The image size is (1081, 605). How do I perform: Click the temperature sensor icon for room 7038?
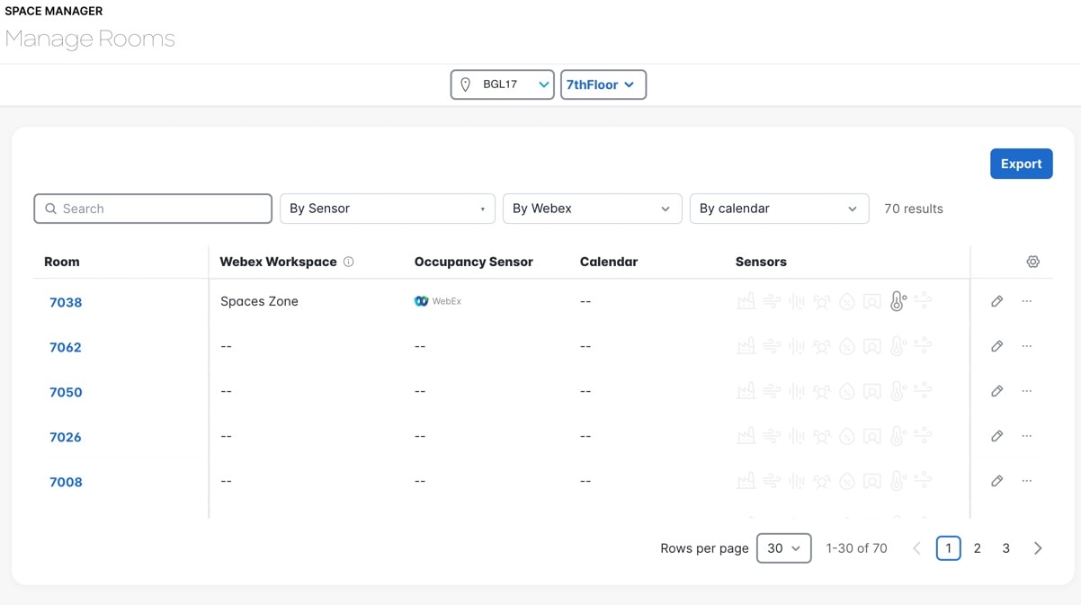898,302
